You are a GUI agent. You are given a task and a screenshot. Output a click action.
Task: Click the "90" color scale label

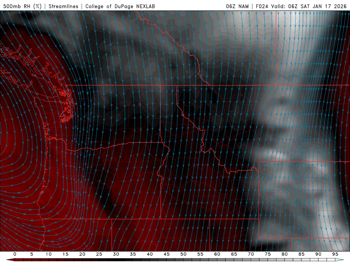pyautogui.click(x=318, y=254)
